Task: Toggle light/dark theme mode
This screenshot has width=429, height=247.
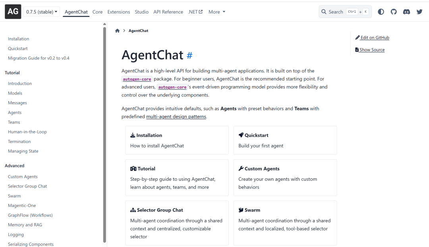Action: tap(381, 12)
